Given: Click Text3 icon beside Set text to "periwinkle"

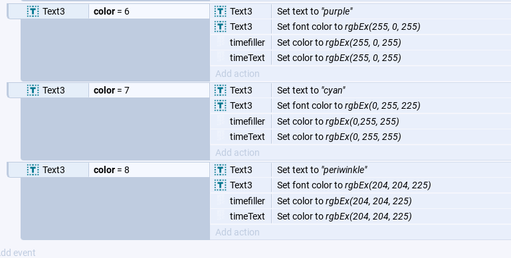Looking at the screenshot, I should click(220, 170).
